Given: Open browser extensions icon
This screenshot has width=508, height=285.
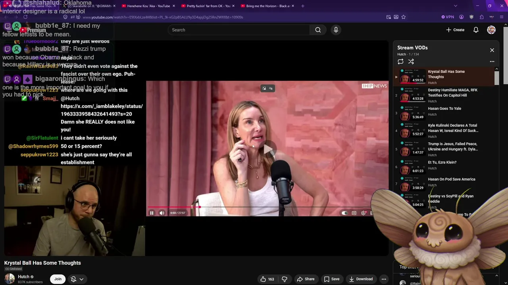Looking at the screenshot, I should pos(481,17).
